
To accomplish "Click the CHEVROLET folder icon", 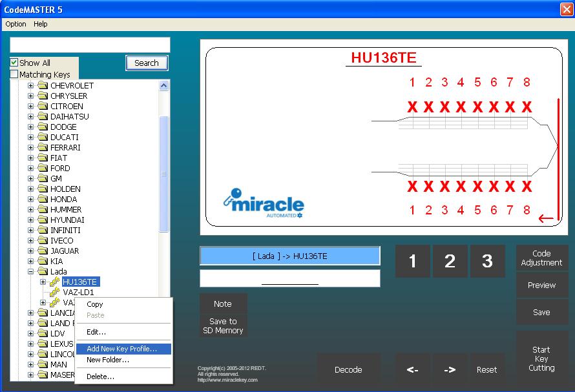I will click(x=43, y=85).
